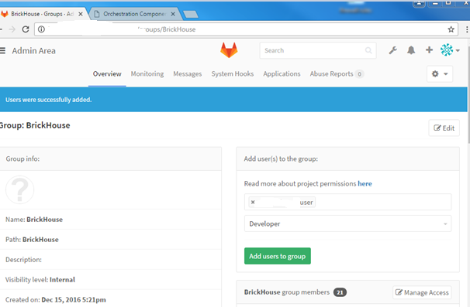Open the Monitoring tab
This screenshot has width=470, height=307.
click(147, 73)
